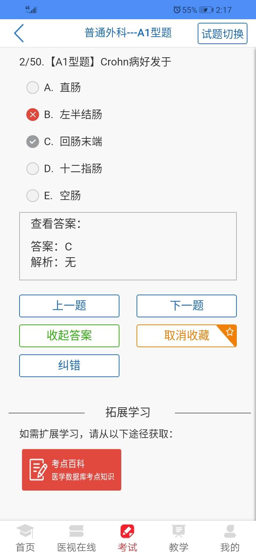This screenshot has width=256, height=555.
Task: Open the 教学 teaching board icon
Action: point(178,531)
